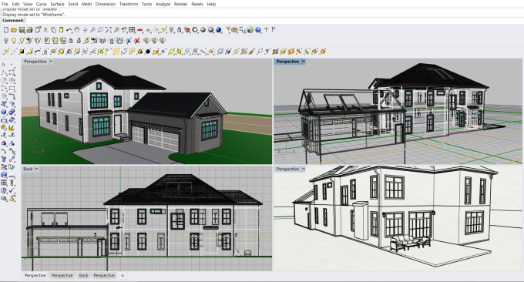Viewport: 524px width, 282px height.
Task: Select the Undo arrow icon
Action: tap(69, 30)
